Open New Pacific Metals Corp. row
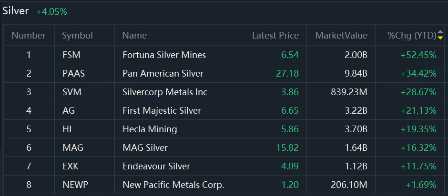Viewport: 448px width, 196px height. [x=224, y=185]
